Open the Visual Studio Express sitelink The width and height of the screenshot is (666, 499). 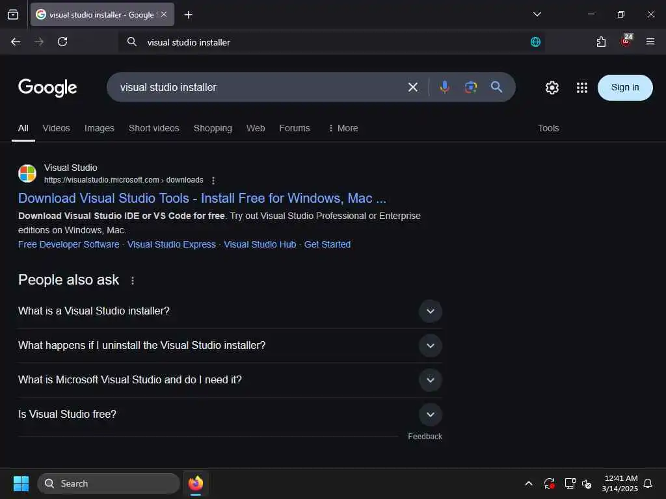coord(172,244)
